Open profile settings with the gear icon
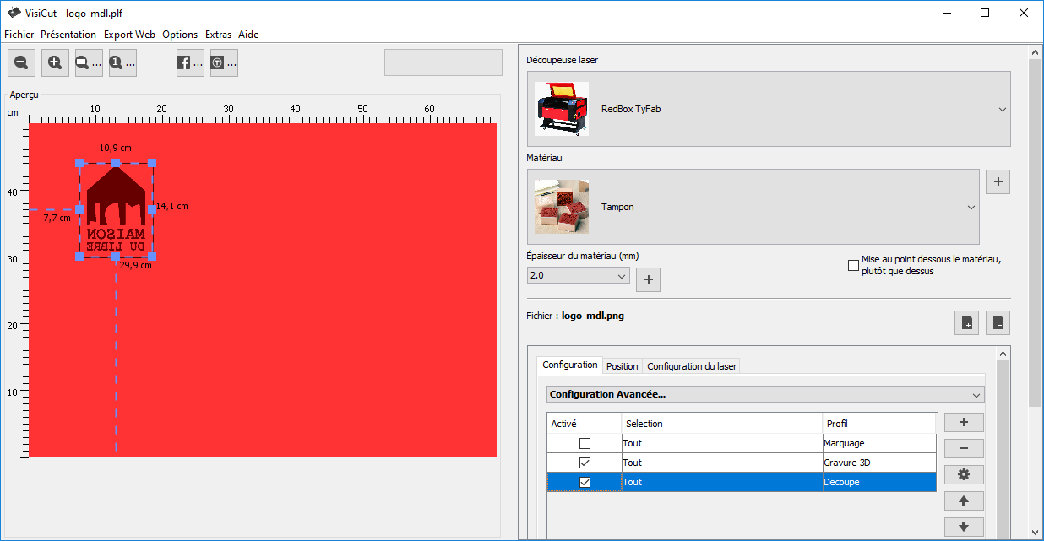 coord(964,475)
